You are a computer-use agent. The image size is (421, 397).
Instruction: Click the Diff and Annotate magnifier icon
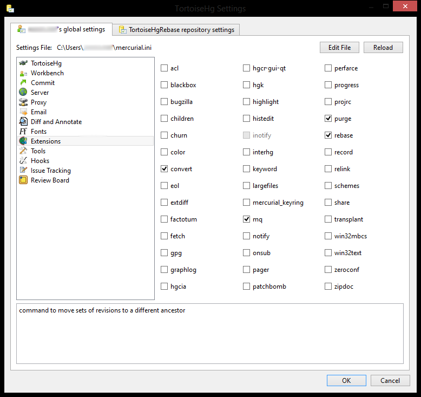[23, 121]
